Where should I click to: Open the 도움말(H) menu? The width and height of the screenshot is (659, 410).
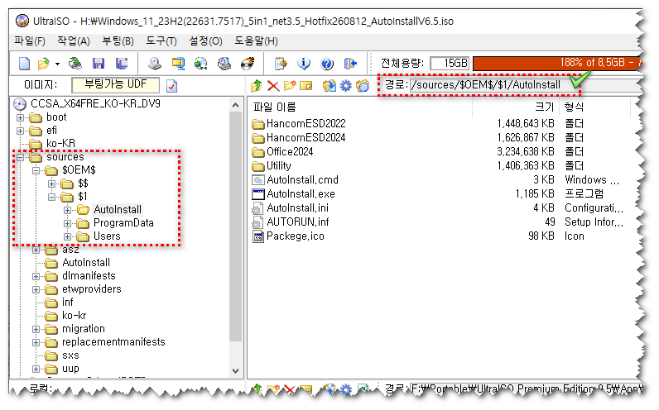257,41
